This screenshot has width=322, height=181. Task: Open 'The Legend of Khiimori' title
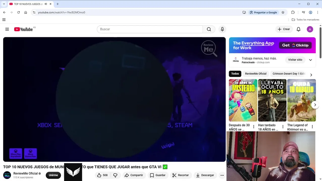point(298,127)
